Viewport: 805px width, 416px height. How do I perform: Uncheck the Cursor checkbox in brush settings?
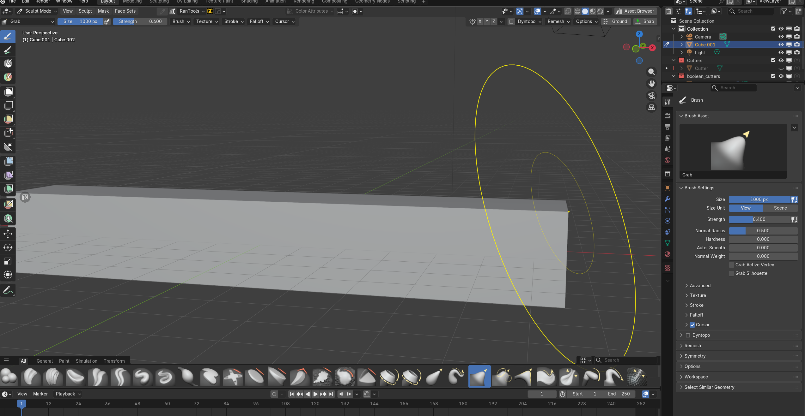692,325
